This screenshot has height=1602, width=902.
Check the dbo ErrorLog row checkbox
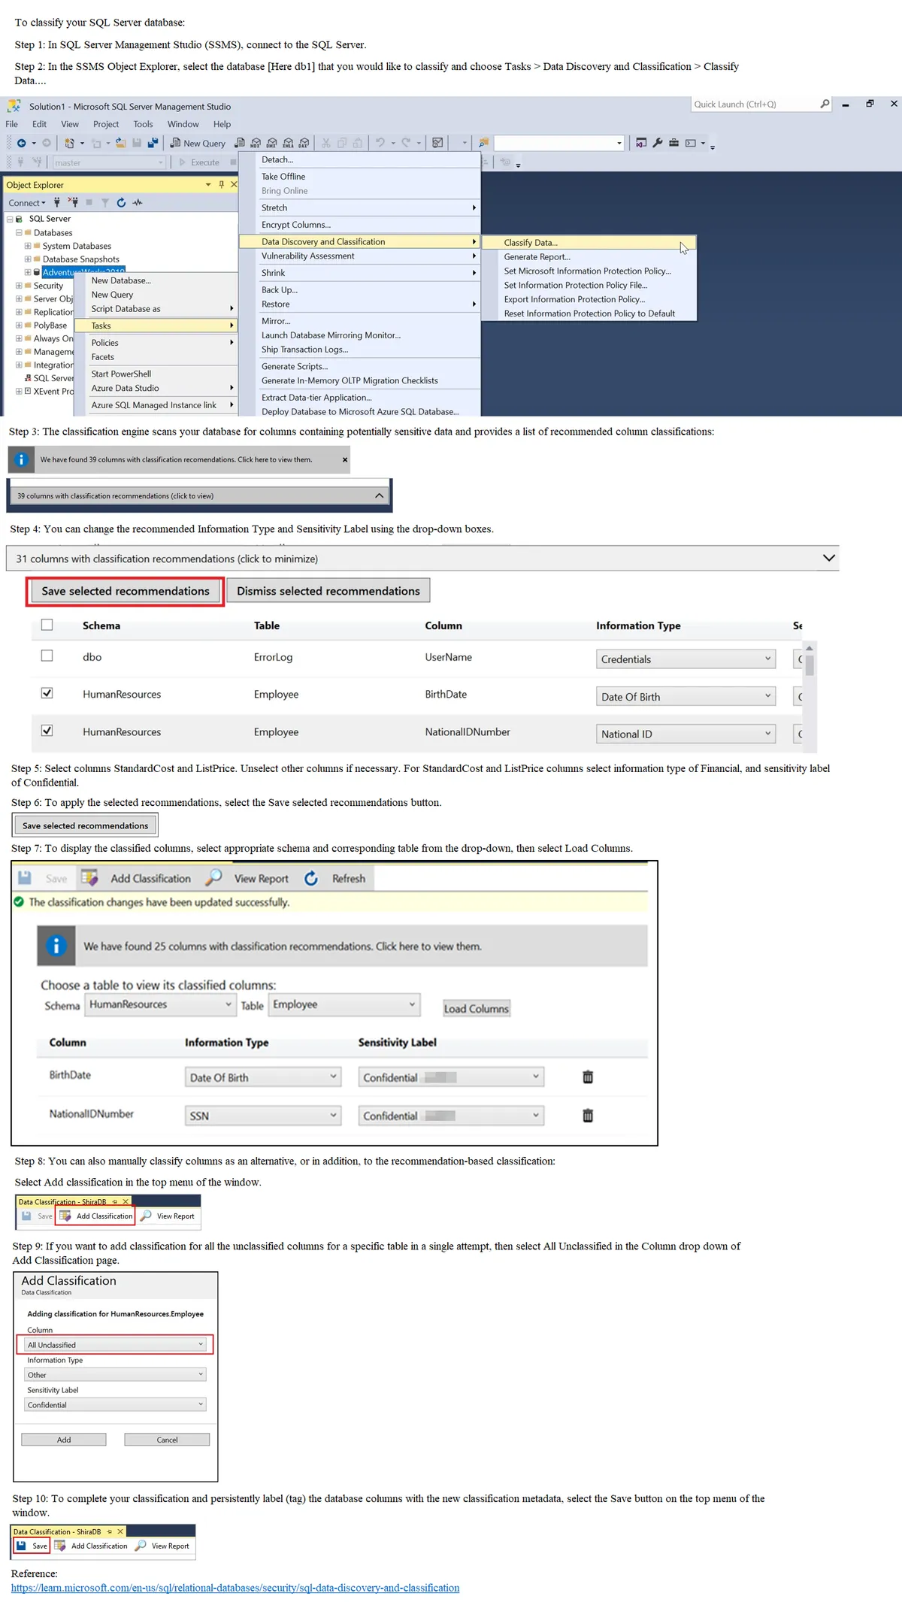tap(47, 656)
